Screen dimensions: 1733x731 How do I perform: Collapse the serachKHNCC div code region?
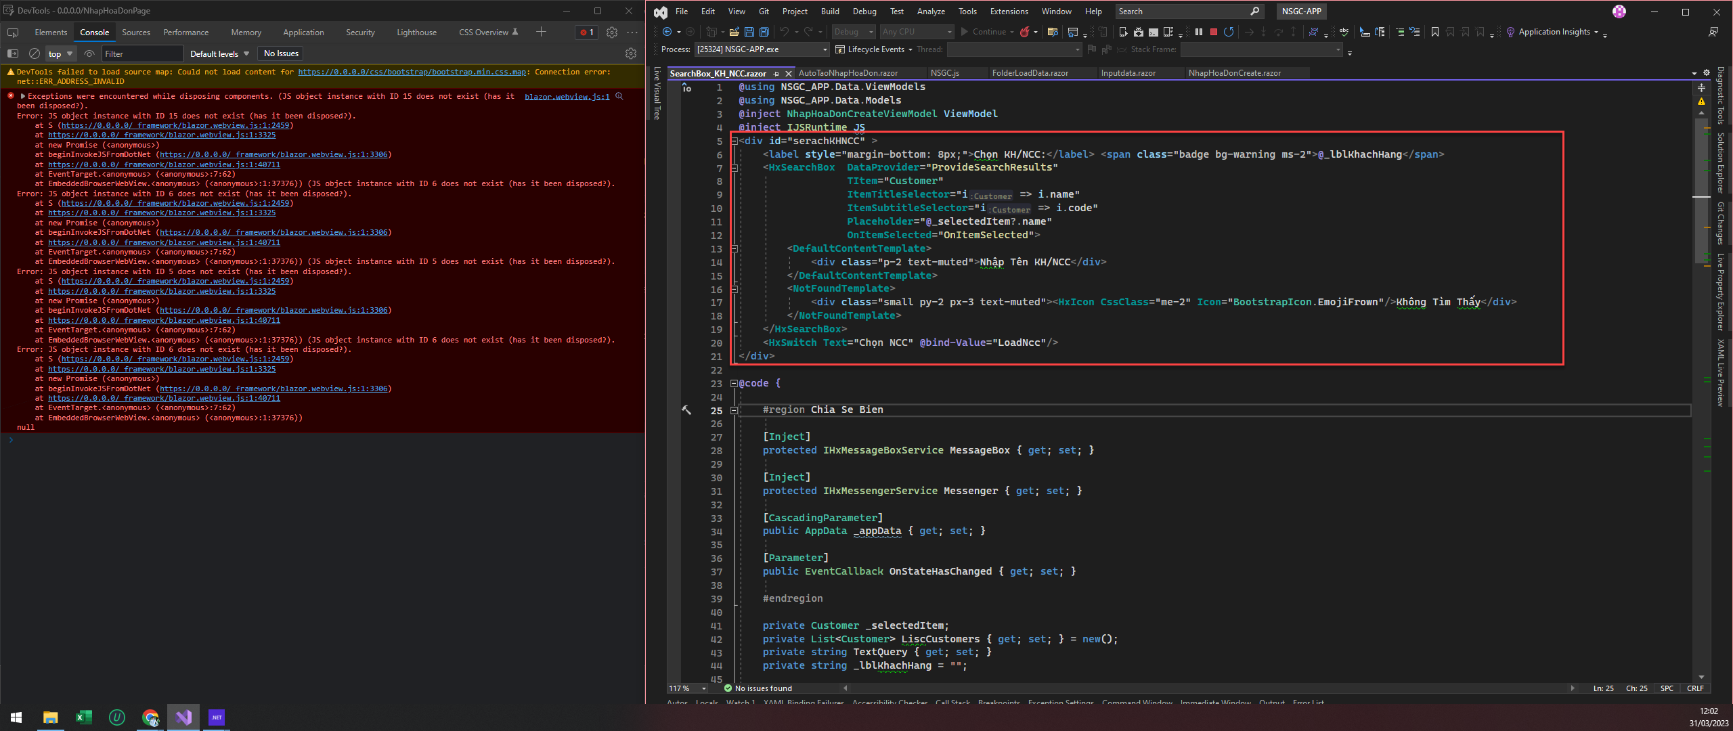(x=734, y=141)
